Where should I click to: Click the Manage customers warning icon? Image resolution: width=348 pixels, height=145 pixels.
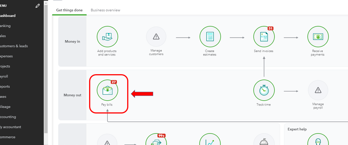(156, 37)
